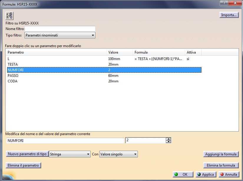243x181 pixels.
Task: Click the 20mm value of TESTA
Action: [x=113, y=64]
